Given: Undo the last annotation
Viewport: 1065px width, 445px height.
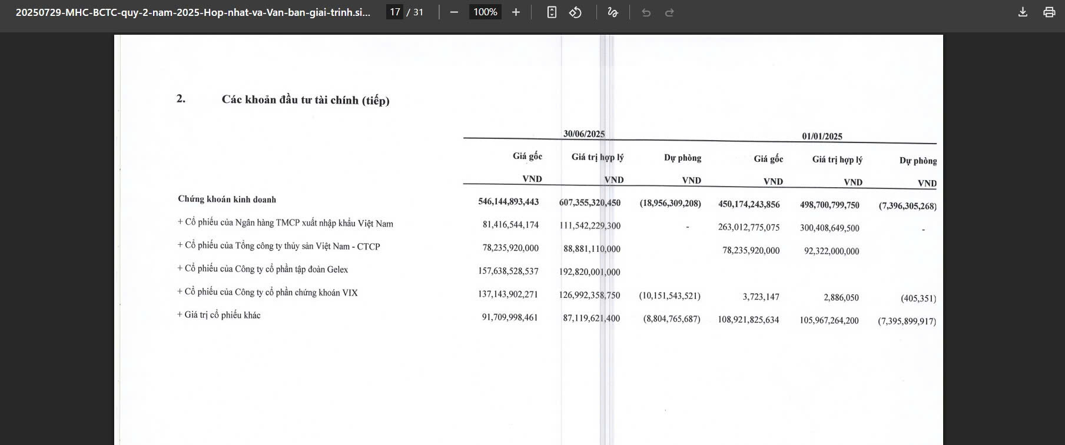Looking at the screenshot, I should (646, 12).
